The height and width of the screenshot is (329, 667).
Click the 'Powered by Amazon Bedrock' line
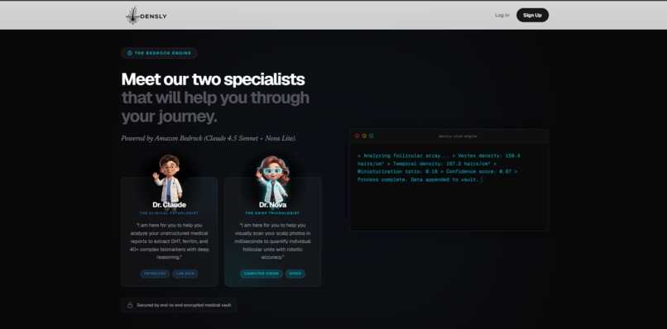click(209, 139)
